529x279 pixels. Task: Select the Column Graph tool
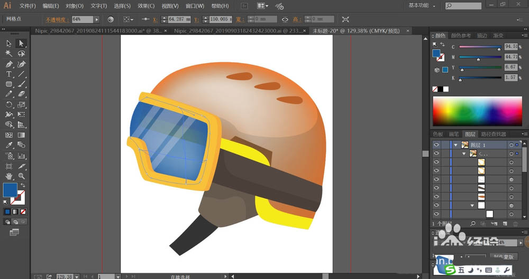[21, 156]
